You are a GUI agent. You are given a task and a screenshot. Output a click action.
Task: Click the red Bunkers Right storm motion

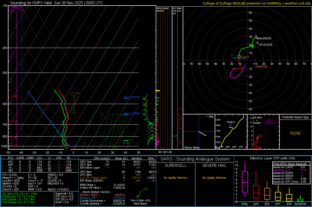[103, 195]
